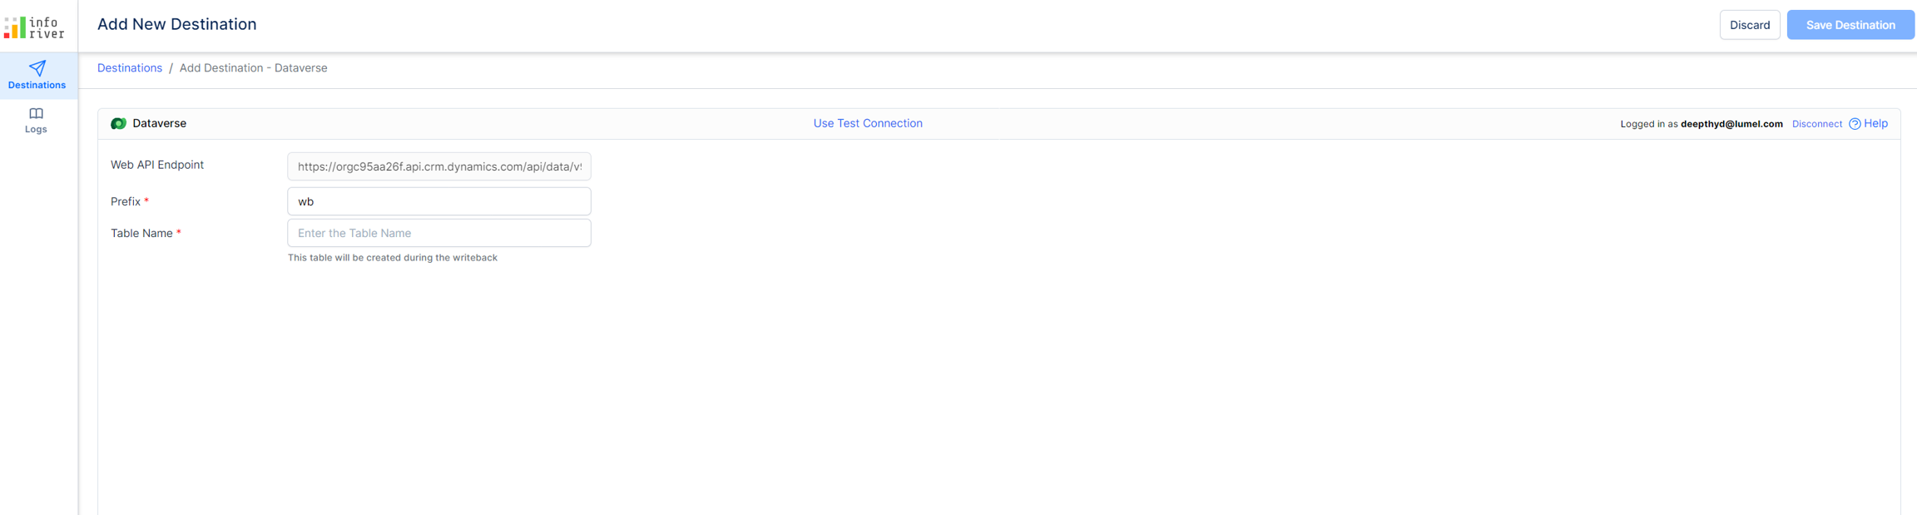Image resolution: width=1917 pixels, height=515 pixels.
Task: Click the Dataverse heading text
Action: pos(160,123)
